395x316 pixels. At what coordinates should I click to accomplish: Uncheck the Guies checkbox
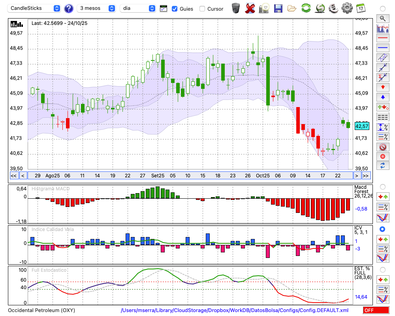pos(174,9)
